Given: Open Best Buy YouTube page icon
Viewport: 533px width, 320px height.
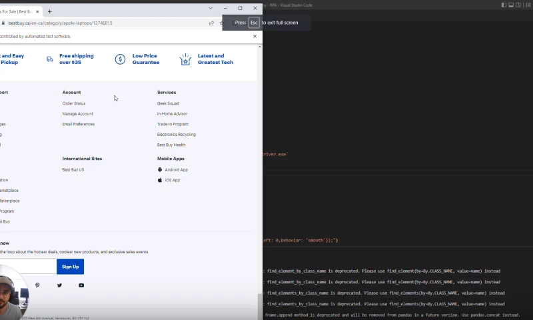Looking at the screenshot, I should coord(81,285).
